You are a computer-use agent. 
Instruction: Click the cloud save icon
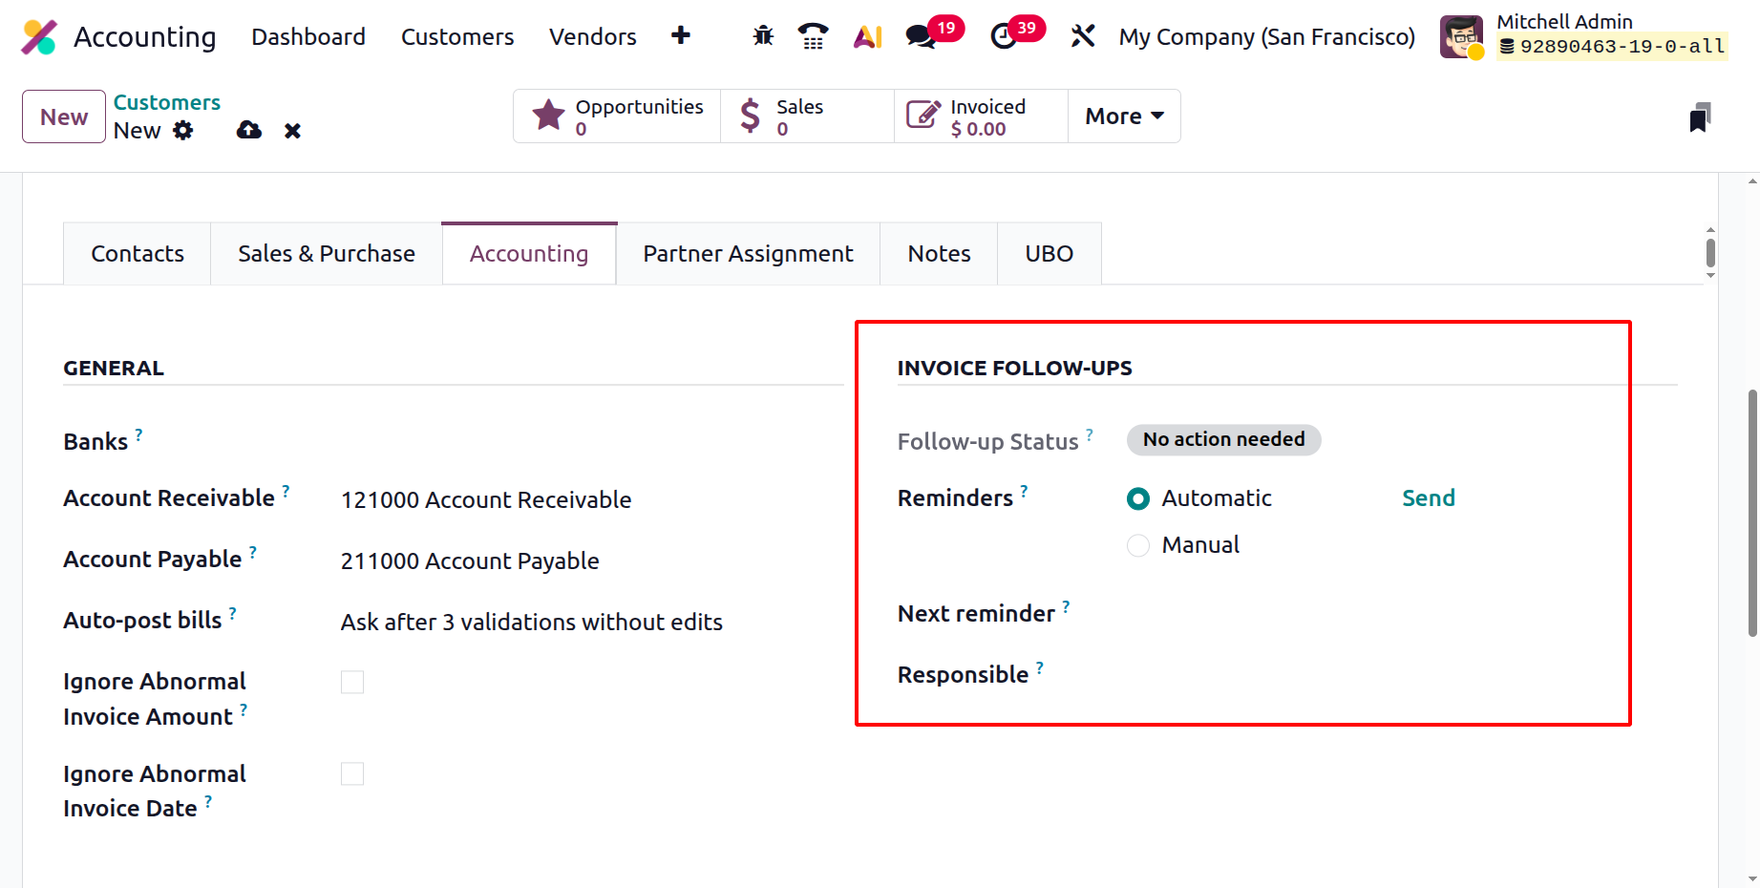(249, 130)
